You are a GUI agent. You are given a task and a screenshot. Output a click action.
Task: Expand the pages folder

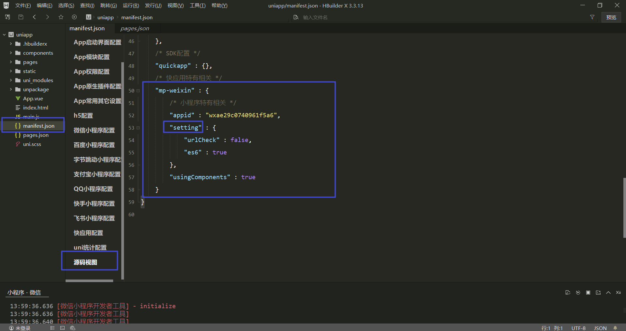[11, 62]
